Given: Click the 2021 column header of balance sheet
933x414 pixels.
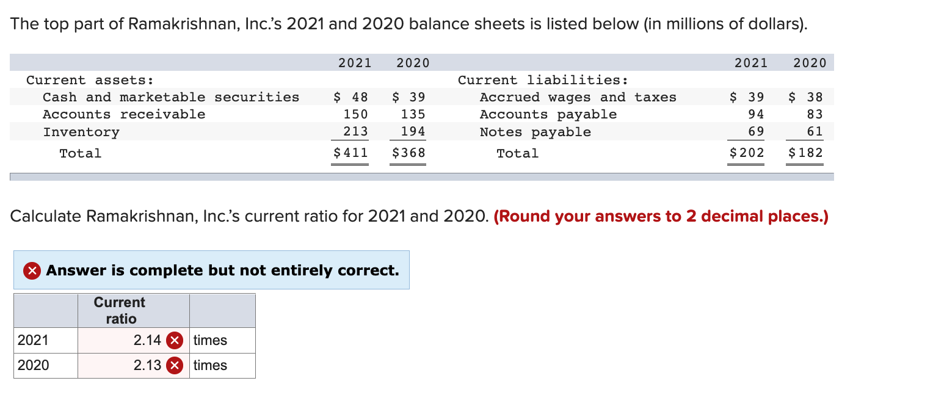Looking at the screenshot, I should [x=355, y=62].
